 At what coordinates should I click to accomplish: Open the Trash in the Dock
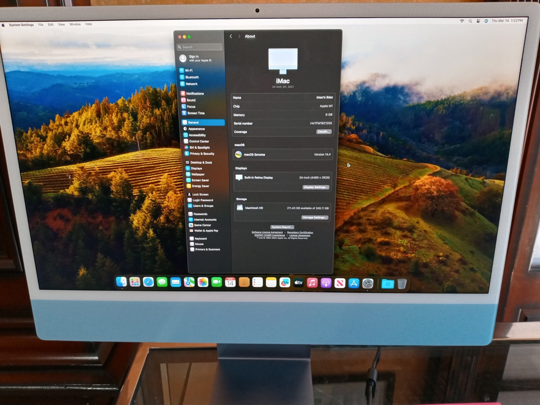click(x=402, y=283)
